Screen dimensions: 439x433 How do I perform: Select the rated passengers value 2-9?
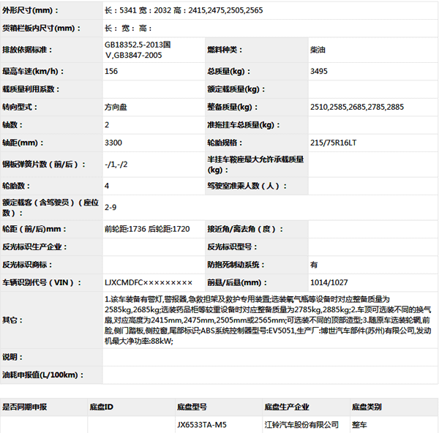(x=111, y=208)
